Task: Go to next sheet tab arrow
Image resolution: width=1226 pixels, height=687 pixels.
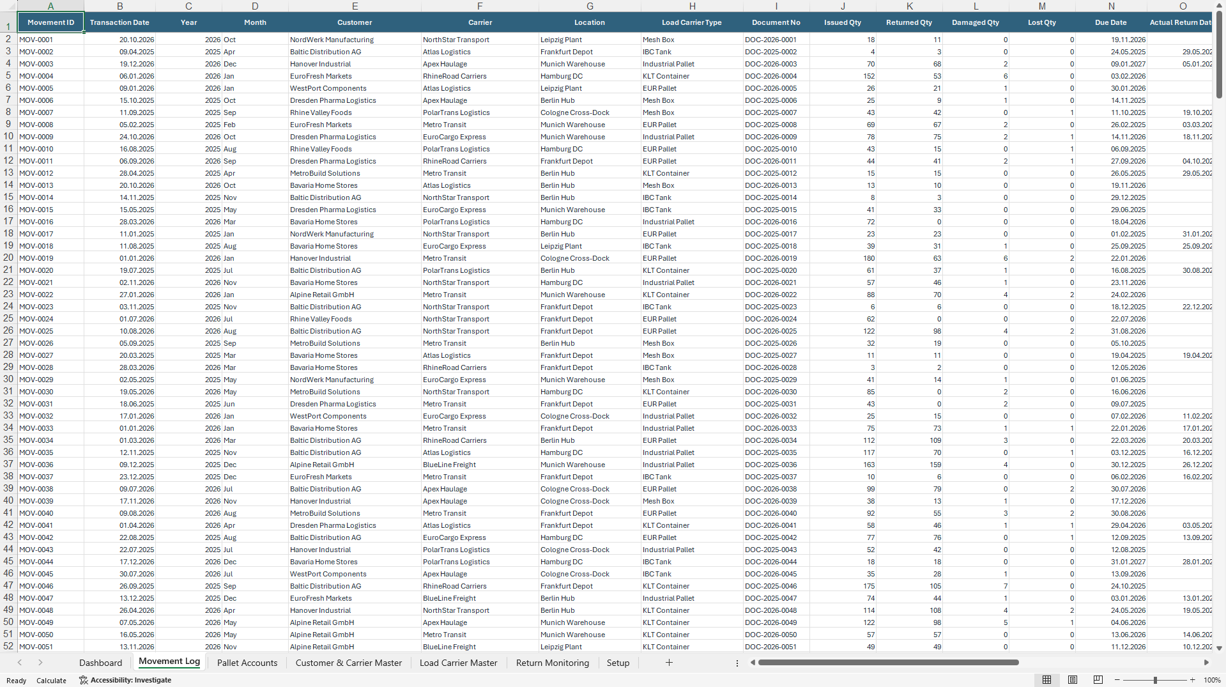Action: click(x=40, y=663)
